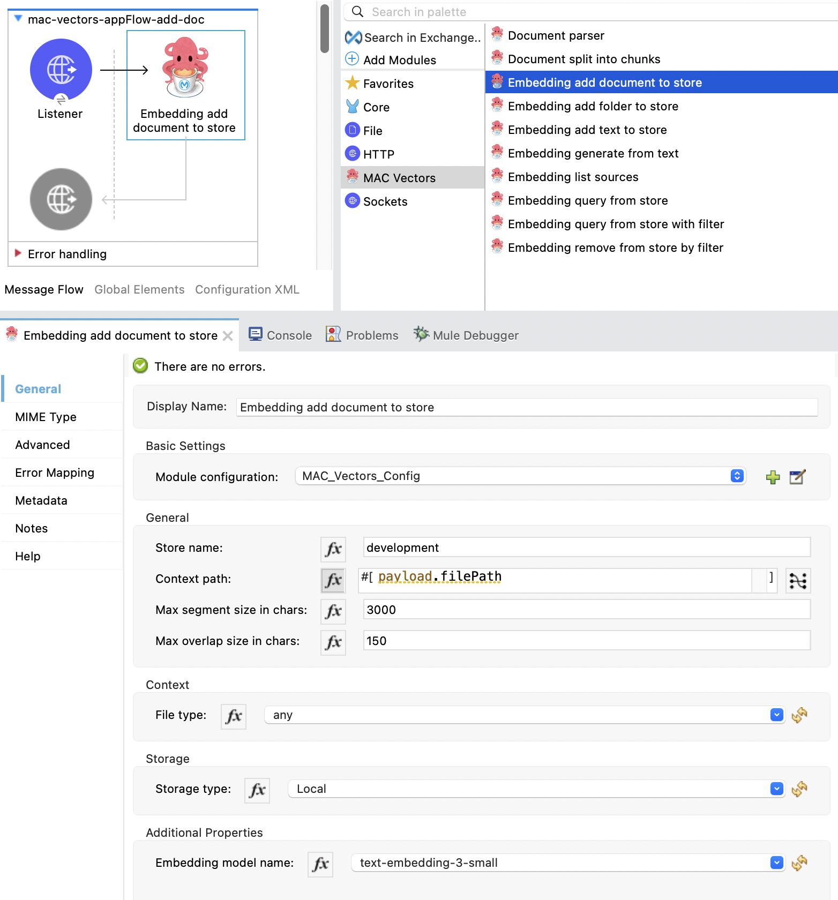
Task: Refresh the File type values
Action: tap(799, 715)
